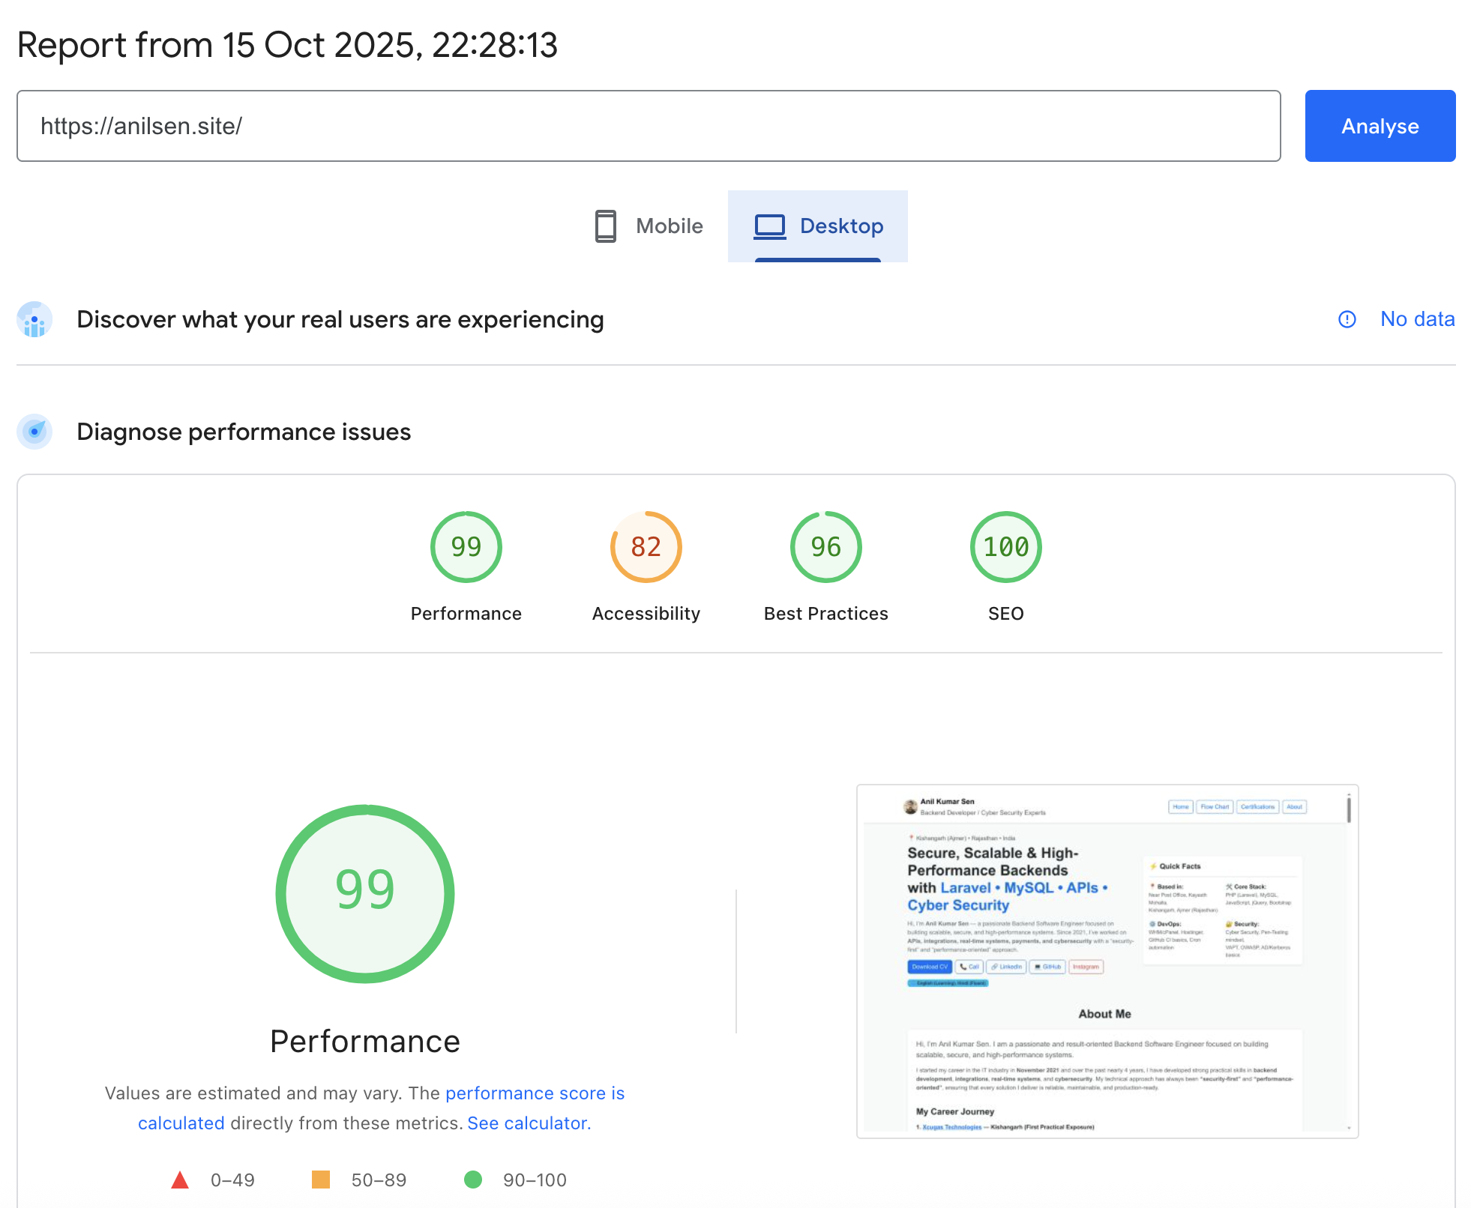Click the mobile phone icon
The image size is (1471, 1208).
(x=604, y=226)
